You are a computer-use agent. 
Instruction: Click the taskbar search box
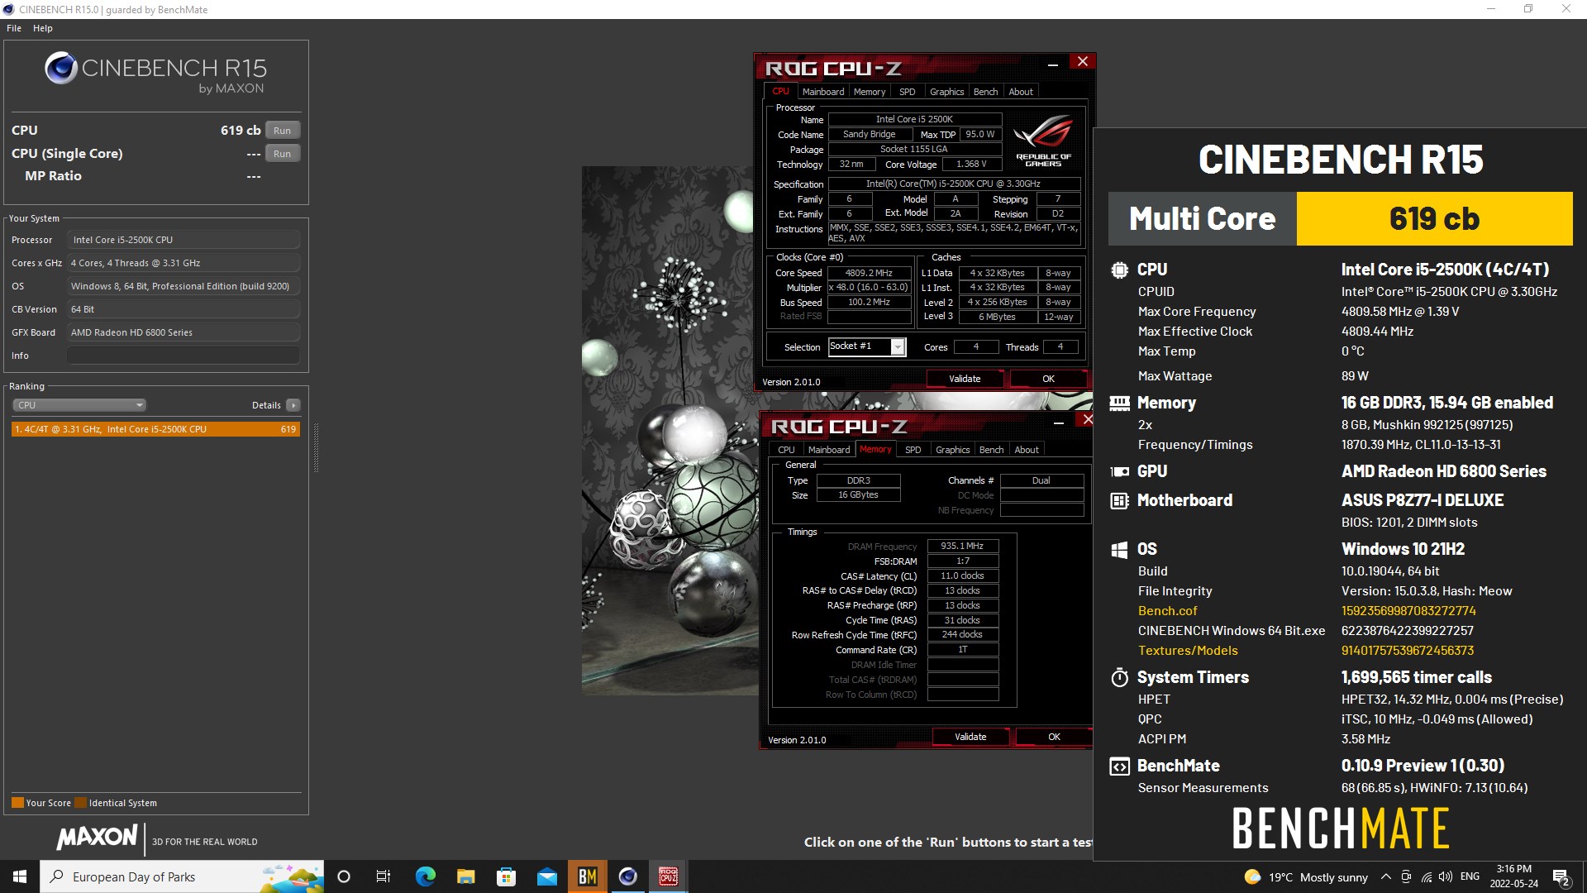click(182, 876)
